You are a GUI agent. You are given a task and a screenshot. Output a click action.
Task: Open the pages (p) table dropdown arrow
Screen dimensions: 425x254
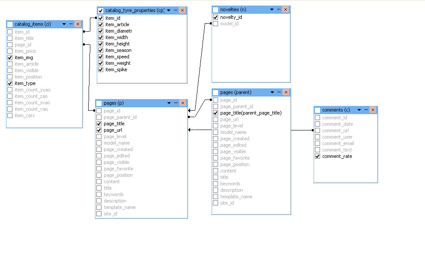169,103
